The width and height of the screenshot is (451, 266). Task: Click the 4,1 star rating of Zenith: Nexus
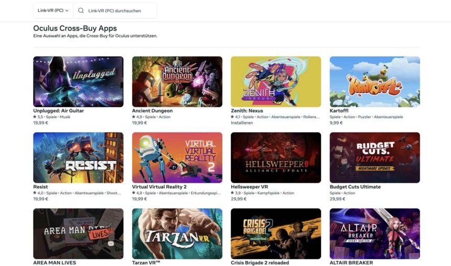(x=235, y=117)
